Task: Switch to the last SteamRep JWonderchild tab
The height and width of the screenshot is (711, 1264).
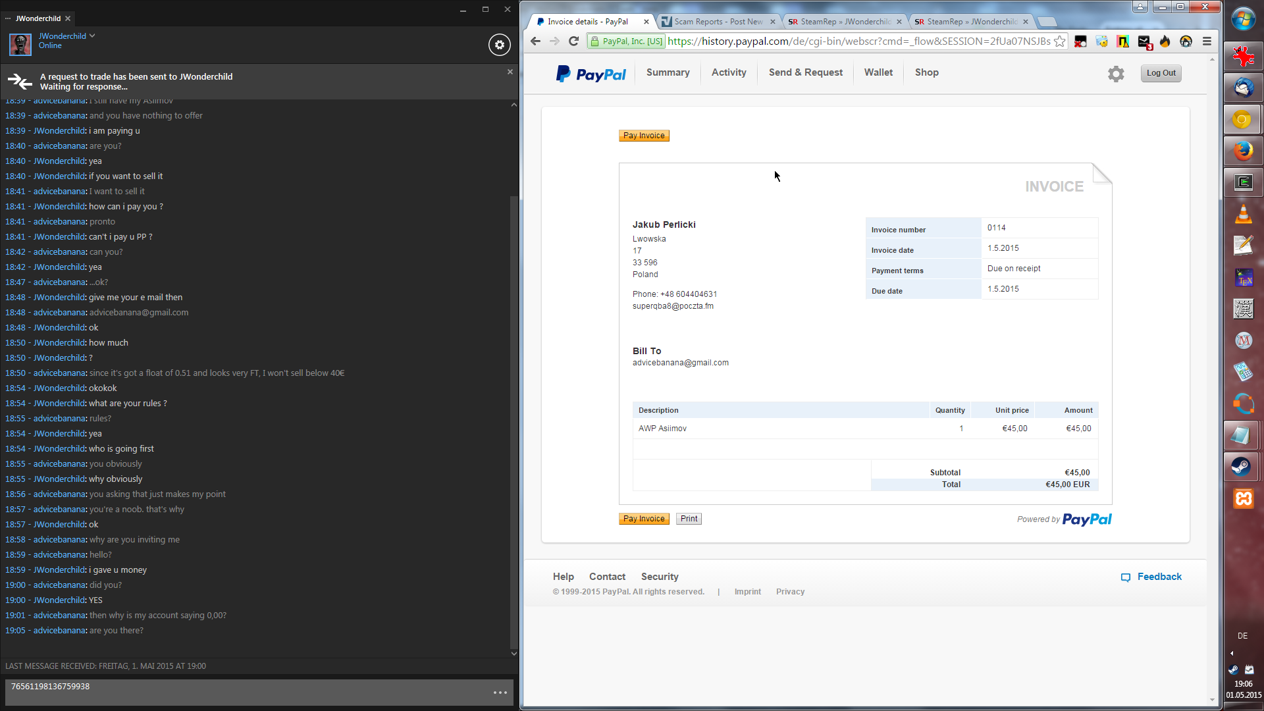Action: tap(971, 22)
